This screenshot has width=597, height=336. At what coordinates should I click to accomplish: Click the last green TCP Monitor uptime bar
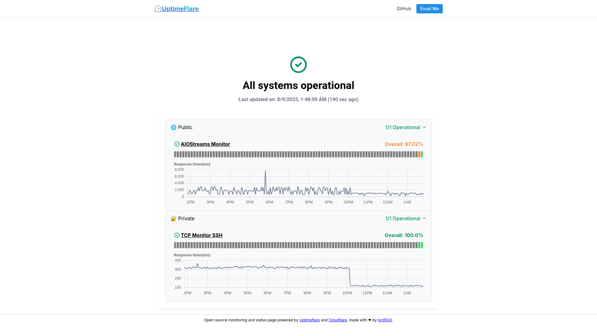click(422, 245)
